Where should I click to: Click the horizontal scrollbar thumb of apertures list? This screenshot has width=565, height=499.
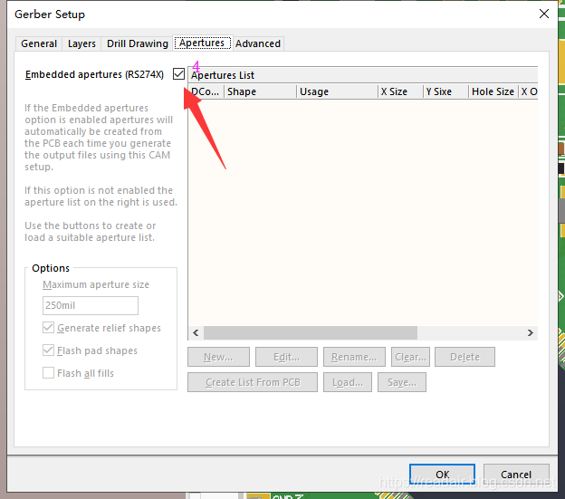(311, 333)
